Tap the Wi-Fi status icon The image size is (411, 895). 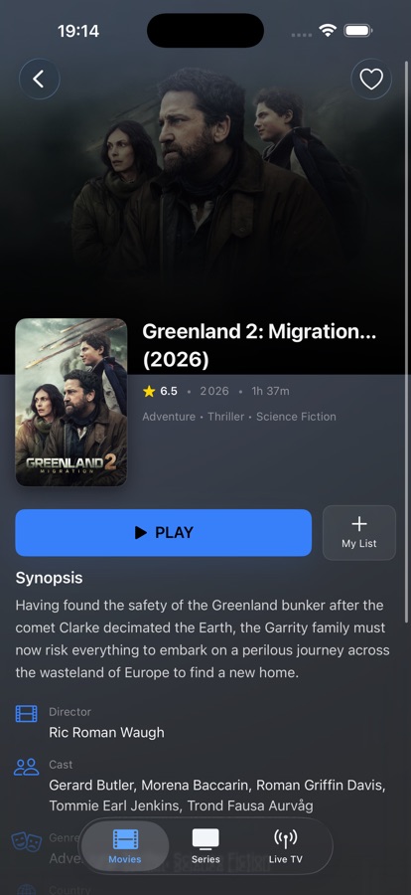tap(328, 30)
